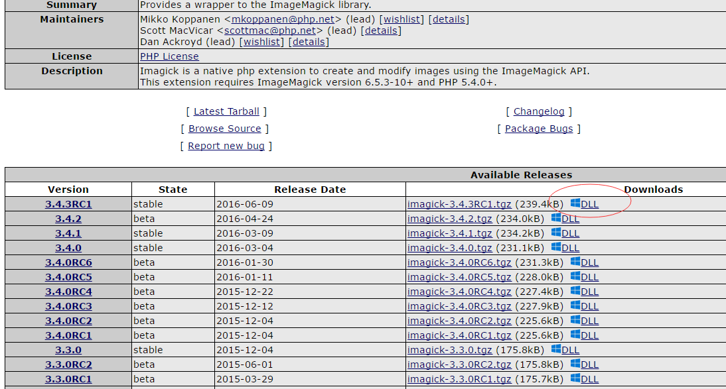
Task: Open the DLL link for 3.4.0RC2
Action: point(589,321)
